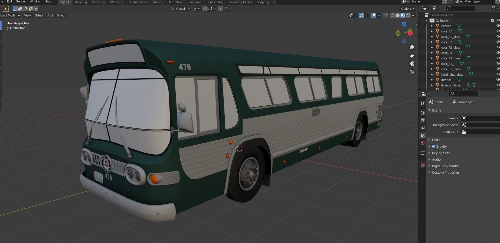
Task: Switch to the UV Editing workspace tab
Action: [117, 2]
